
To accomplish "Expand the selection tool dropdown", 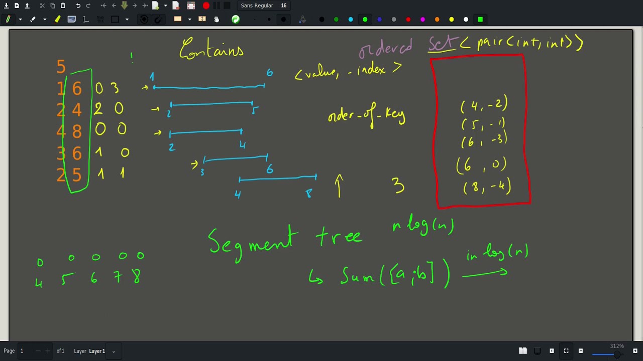I will (189, 20).
